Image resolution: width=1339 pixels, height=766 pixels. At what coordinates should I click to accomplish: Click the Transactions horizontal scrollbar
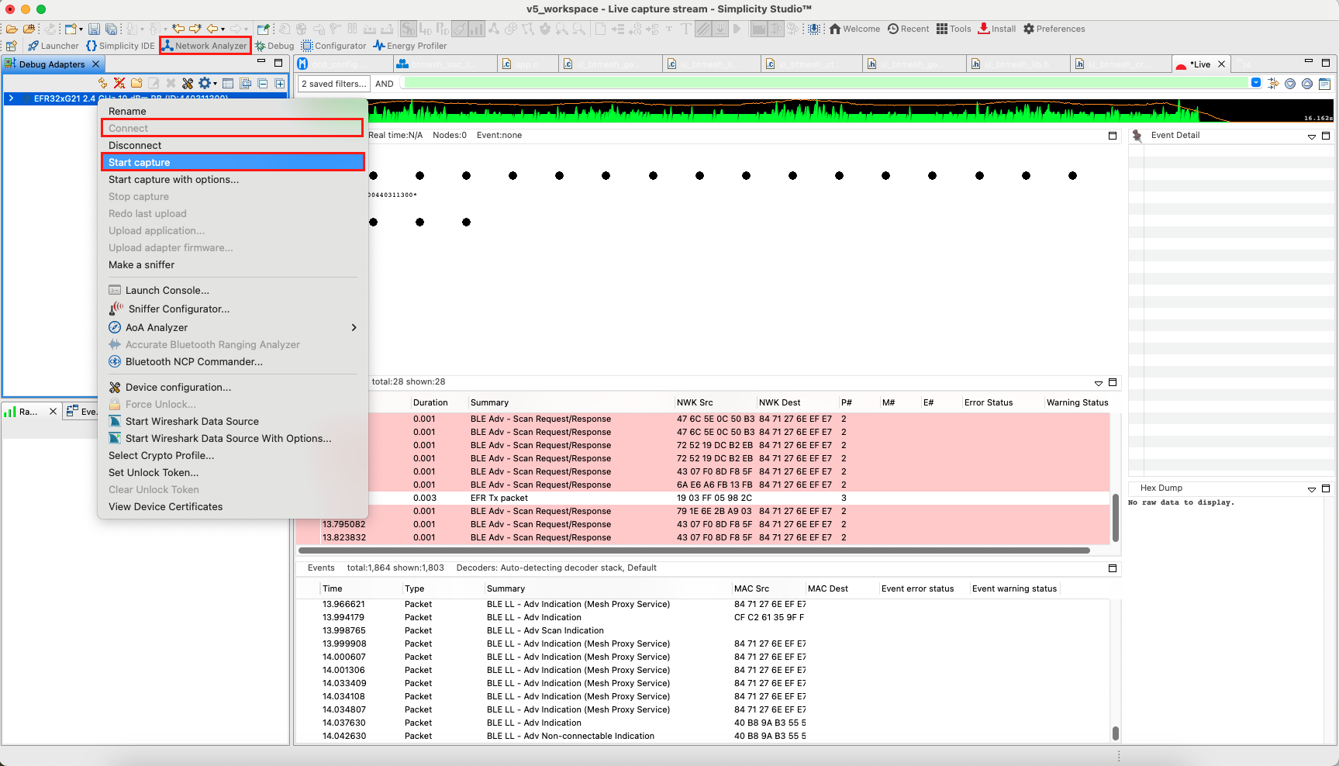click(698, 550)
